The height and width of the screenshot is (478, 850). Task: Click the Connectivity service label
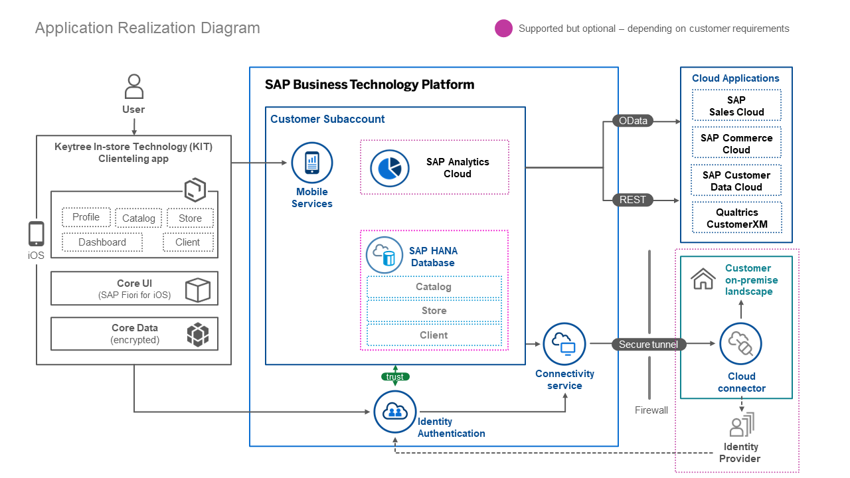tap(565, 380)
